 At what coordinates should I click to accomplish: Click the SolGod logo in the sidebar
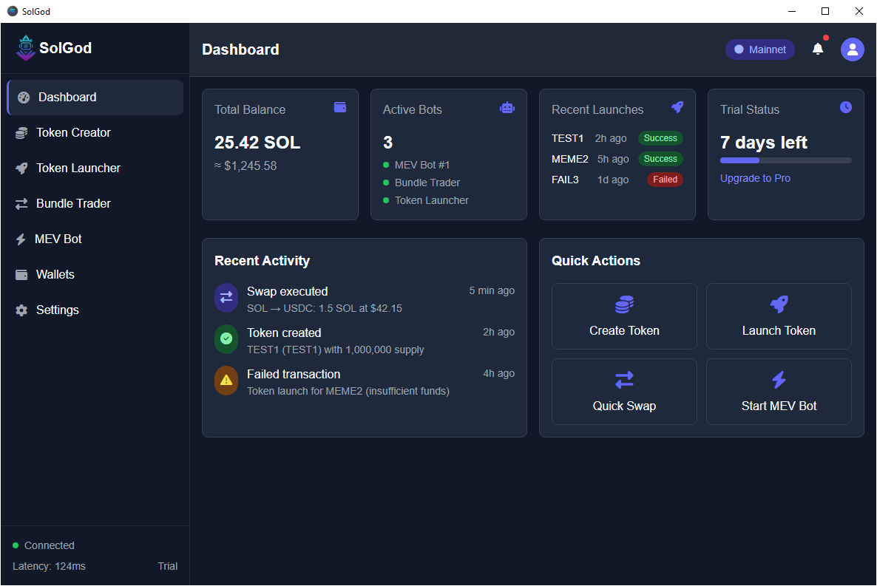pos(25,47)
